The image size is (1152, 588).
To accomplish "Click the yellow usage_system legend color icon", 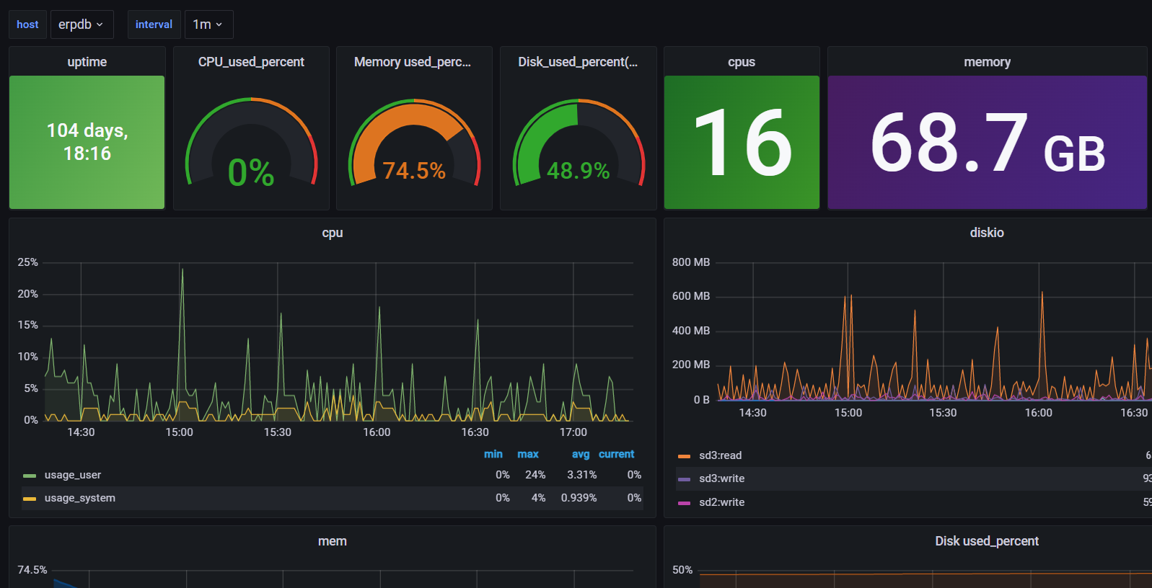I will pyautogui.click(x=30, y=499).
